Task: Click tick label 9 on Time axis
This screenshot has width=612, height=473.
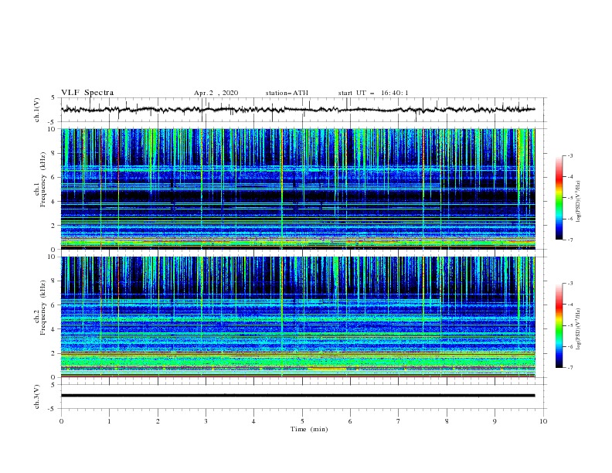Action: 495,421
